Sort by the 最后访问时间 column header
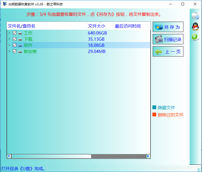This screenshot has height=172, width=202. click(x=132, y=26)
